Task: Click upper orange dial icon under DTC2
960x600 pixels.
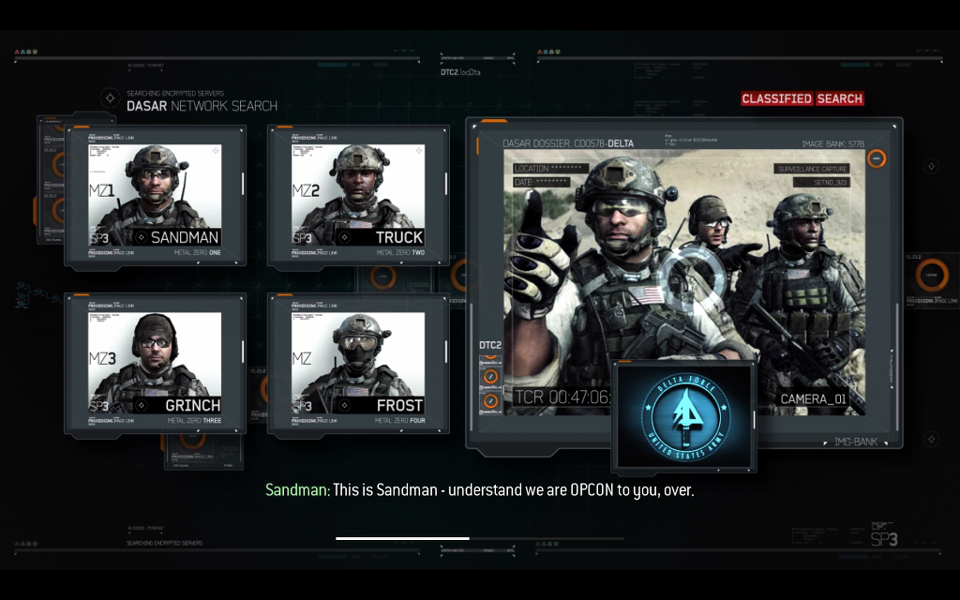Action: [490, 377]
